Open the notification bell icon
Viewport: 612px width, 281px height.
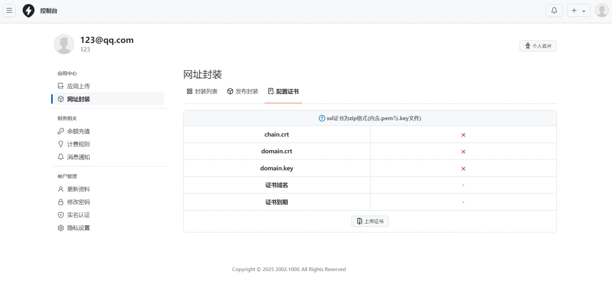(554, 10)
